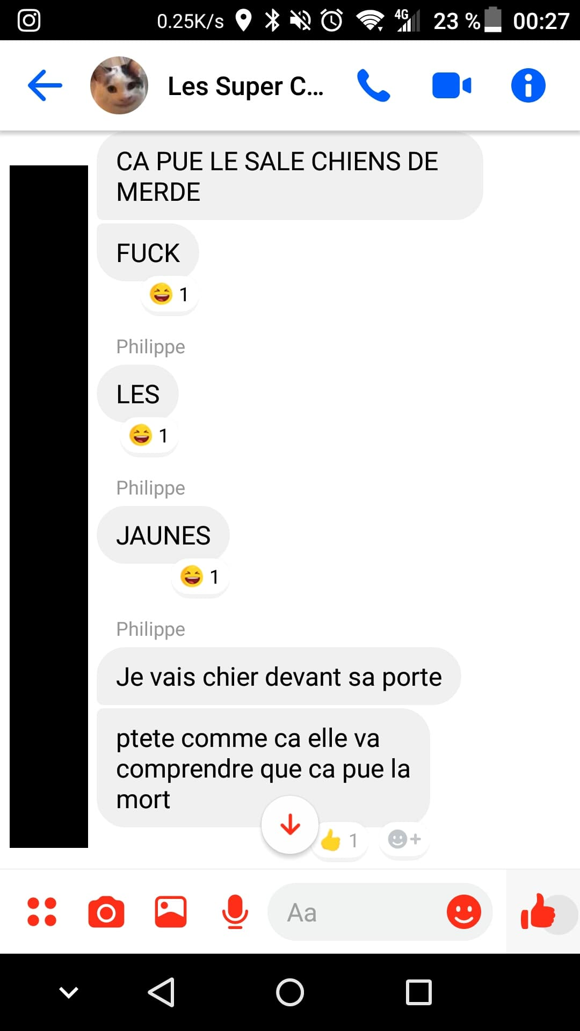This screenshot has height=1031, width=580.
Task: Start a video call with the group
Action: tap(452, 86)
